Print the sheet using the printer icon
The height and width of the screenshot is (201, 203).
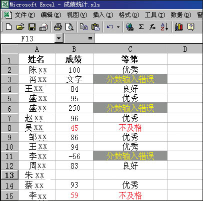[x=58, y=27]
